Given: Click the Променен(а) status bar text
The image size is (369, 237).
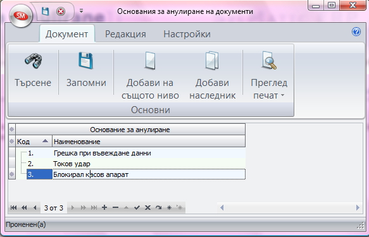Looking at the screenshot, I should click(x=26, y=224).
